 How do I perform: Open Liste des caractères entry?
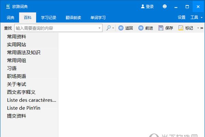pyautogui.click(x=31, y=100)
